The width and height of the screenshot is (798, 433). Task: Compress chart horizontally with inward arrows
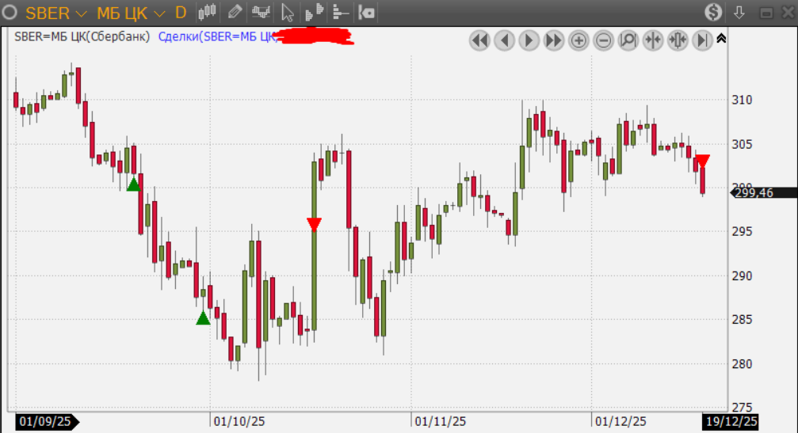click(x=652, y=40)
